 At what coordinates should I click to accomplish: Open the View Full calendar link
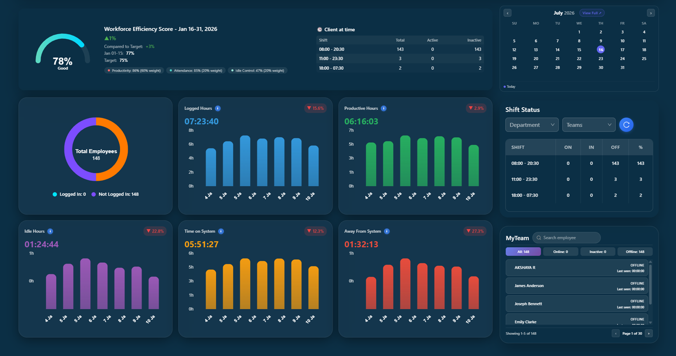591,13
